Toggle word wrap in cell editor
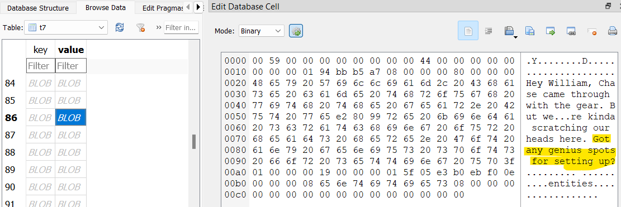Viewport: 621px width, 207px height. 468,31
